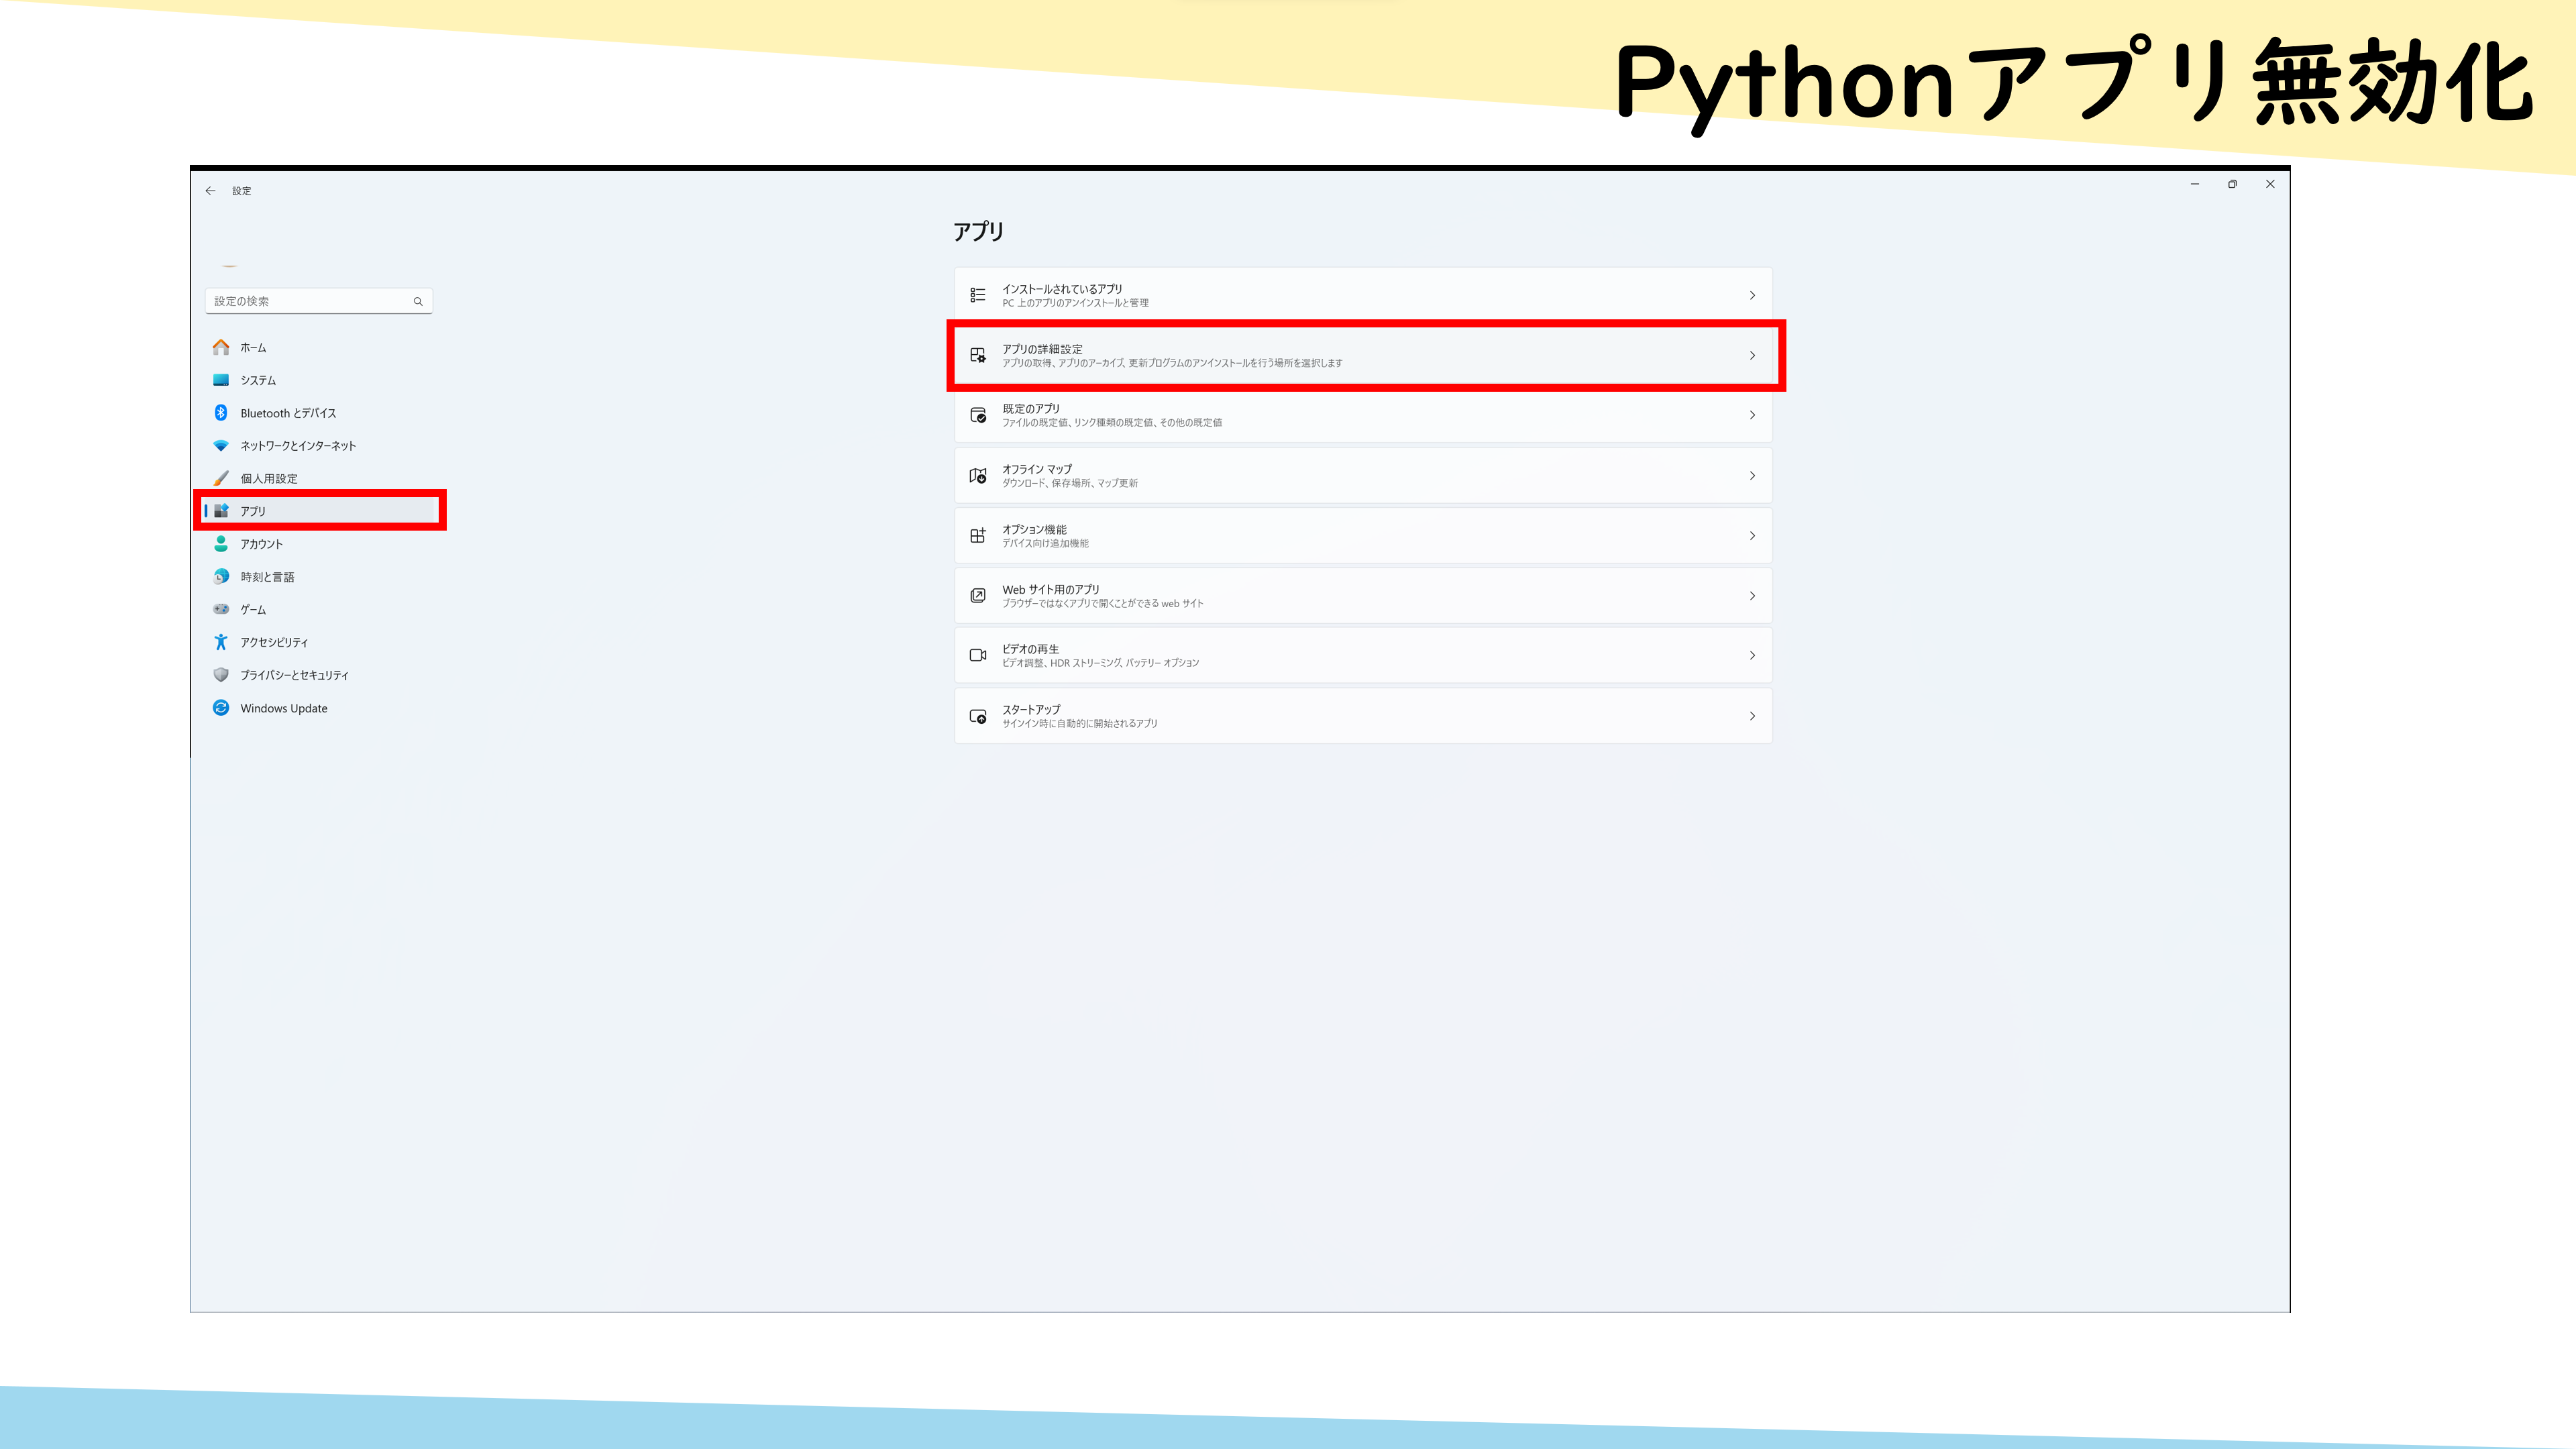
Task: Click the スタートアップ icon
Action: (x=978, y=716)
